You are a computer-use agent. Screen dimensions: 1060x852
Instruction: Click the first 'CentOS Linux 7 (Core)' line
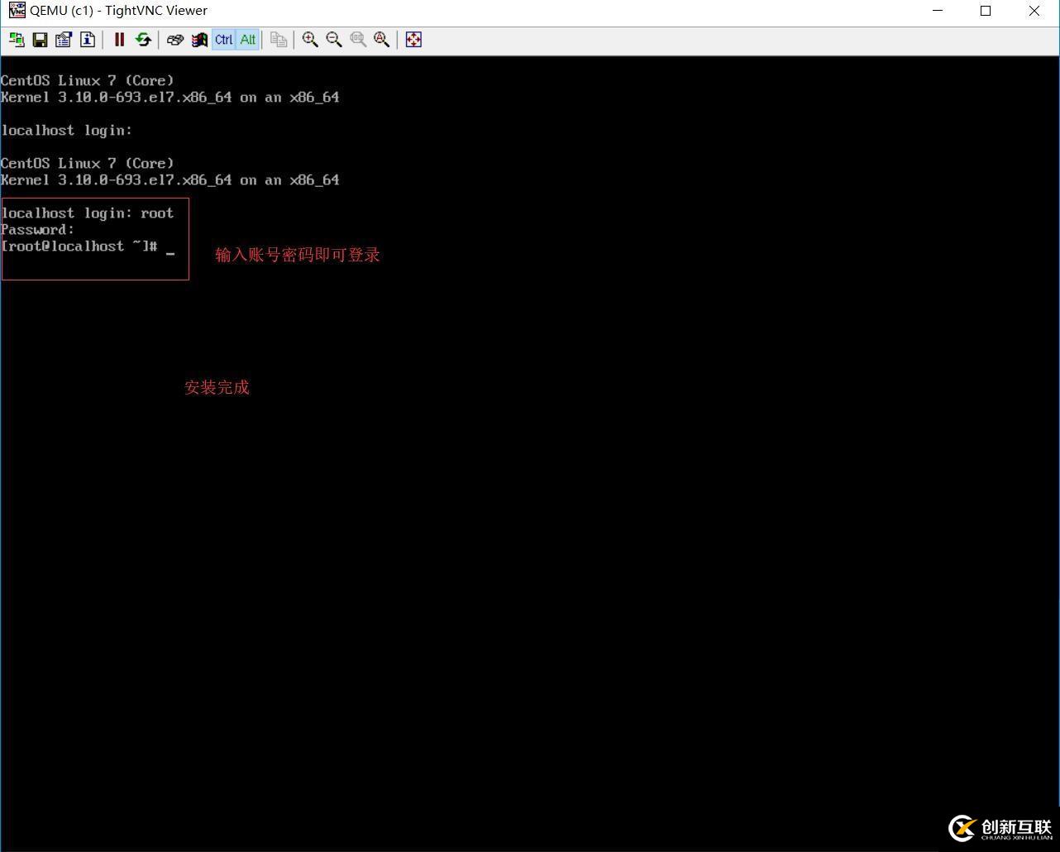[x=88, y=81]
